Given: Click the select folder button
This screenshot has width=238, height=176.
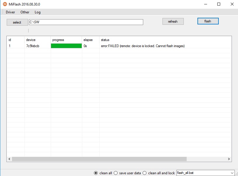Looking at the screenshot, I should click(17, 22).
